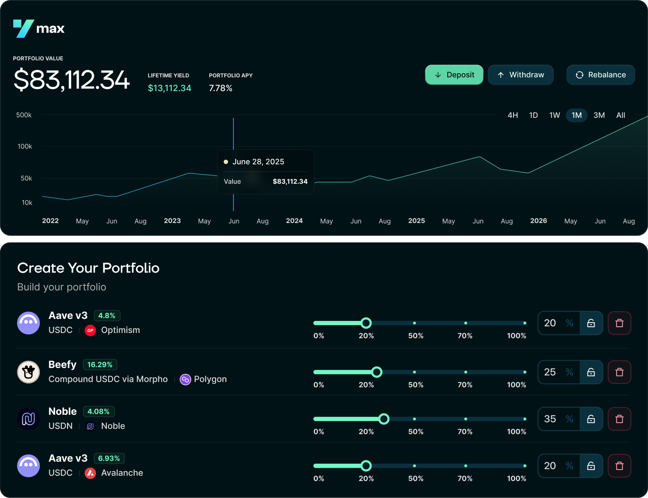Show the All time chart range
The image size is (648, 498).
tap(620, 115)
